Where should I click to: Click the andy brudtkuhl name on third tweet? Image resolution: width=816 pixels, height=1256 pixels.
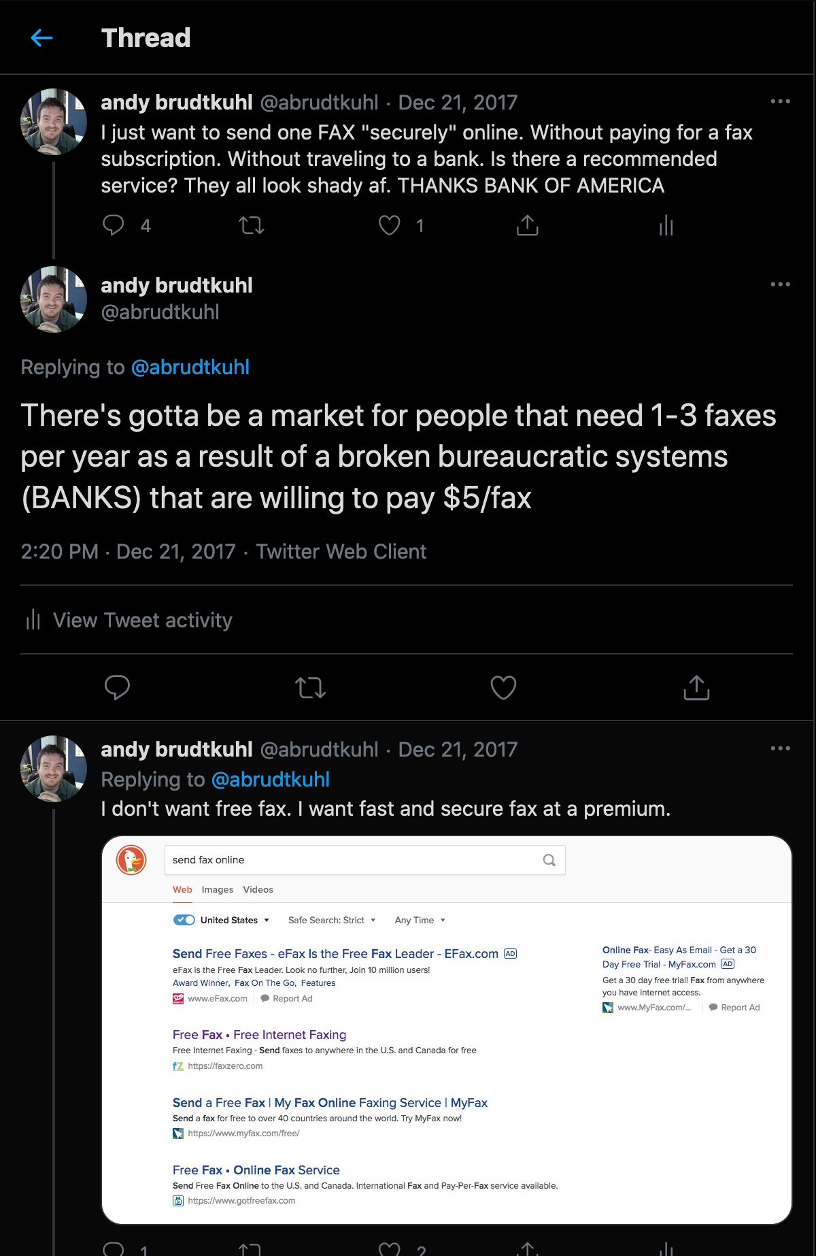(x=177, y=749)
